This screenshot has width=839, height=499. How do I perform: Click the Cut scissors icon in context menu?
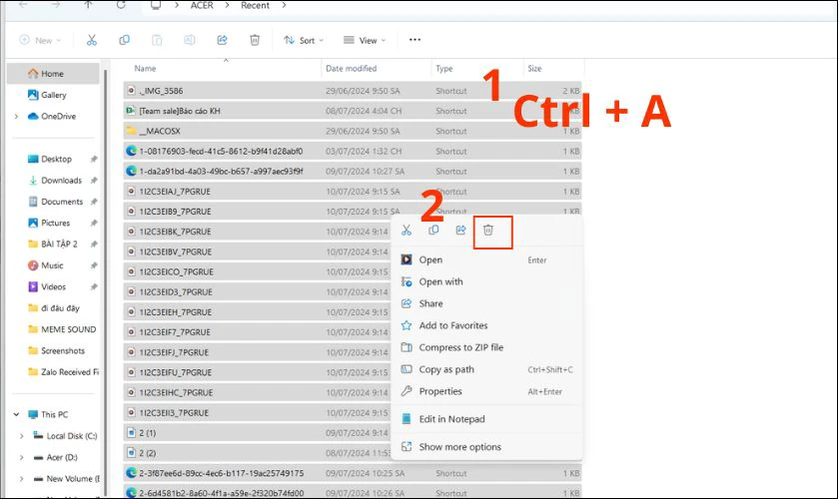click(407, 231)
